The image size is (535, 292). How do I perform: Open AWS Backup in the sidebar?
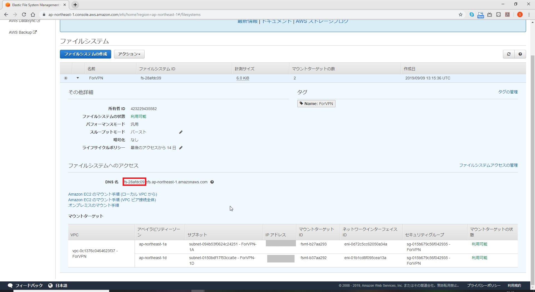point(23,32)
